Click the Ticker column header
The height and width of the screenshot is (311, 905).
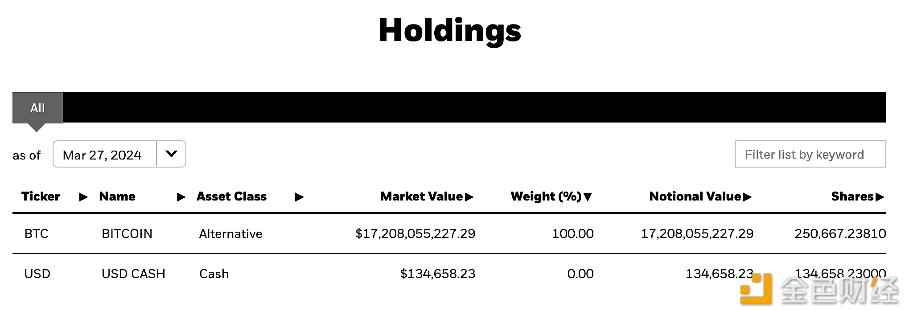[41, 196]
